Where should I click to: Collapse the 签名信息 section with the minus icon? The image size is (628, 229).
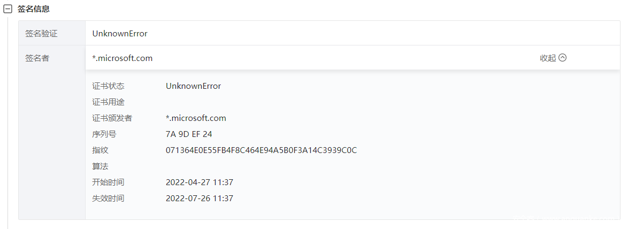8,9
